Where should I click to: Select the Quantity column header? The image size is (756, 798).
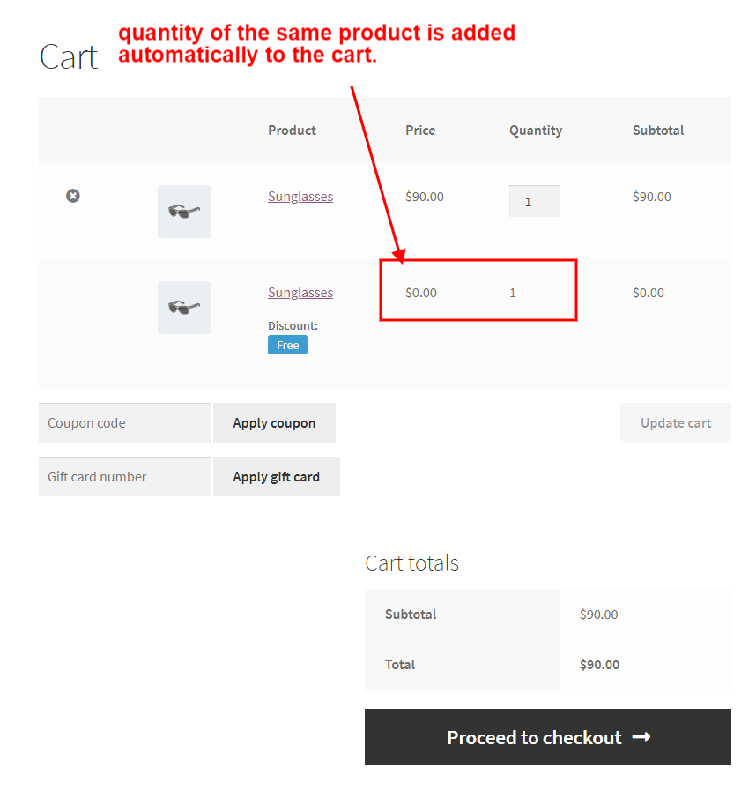click(x=536, y=131)
